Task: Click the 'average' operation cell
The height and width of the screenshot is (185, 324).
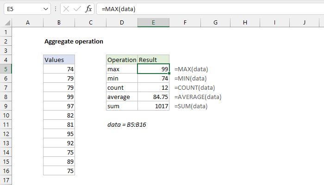Action: [x=122, y=97]
